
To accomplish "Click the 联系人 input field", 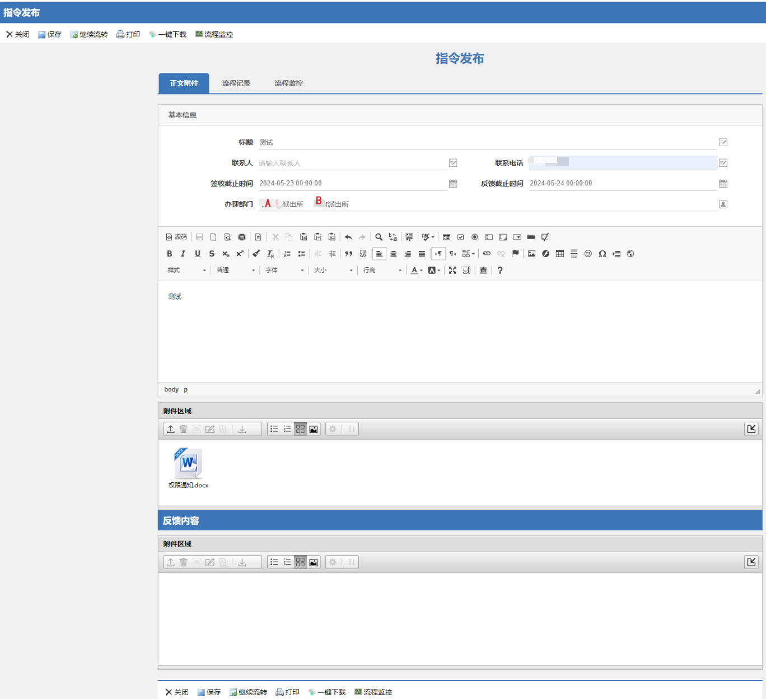I will (352, 163).
